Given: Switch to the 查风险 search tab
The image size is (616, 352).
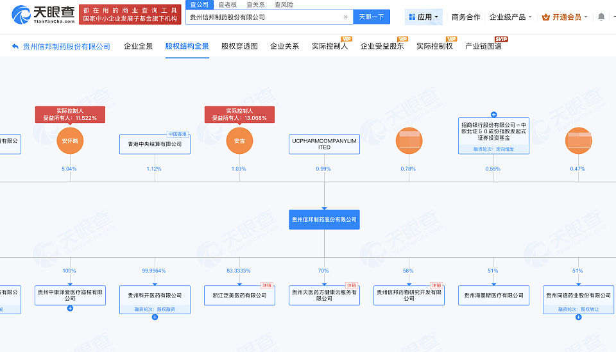Looking at the screenshot, I should click(284, 4).
